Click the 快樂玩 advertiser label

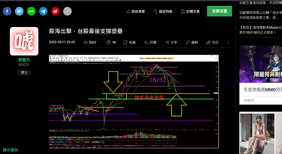[249, 101]
